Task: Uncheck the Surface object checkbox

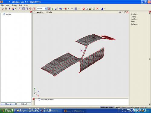Action: click(x=4, y=14)
